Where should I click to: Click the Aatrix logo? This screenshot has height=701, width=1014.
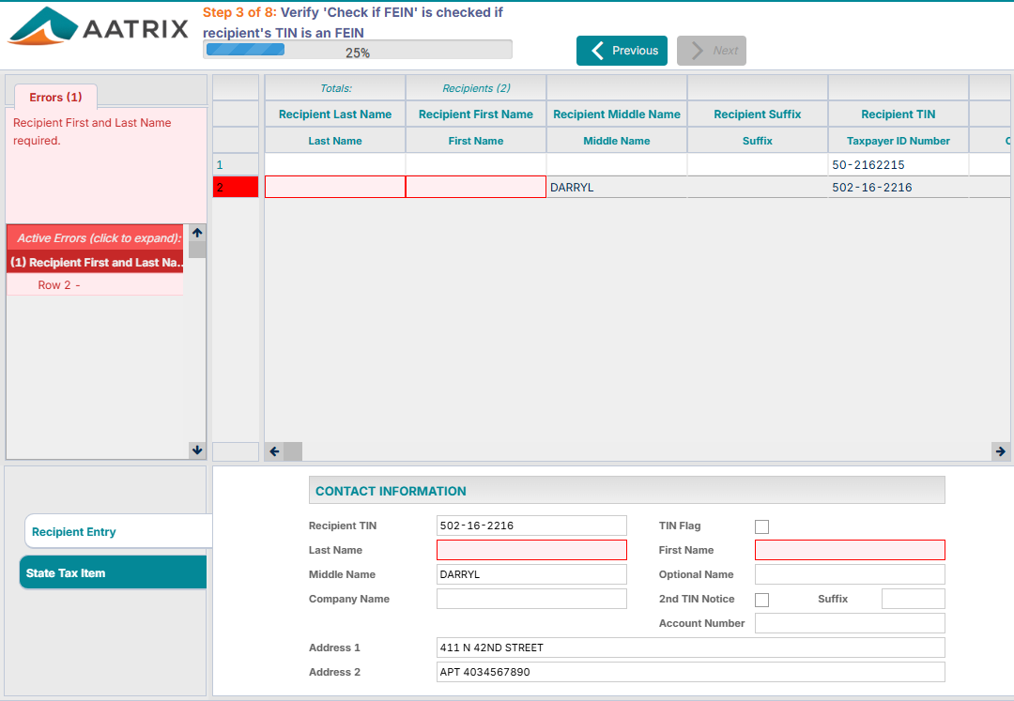point(99,27)
